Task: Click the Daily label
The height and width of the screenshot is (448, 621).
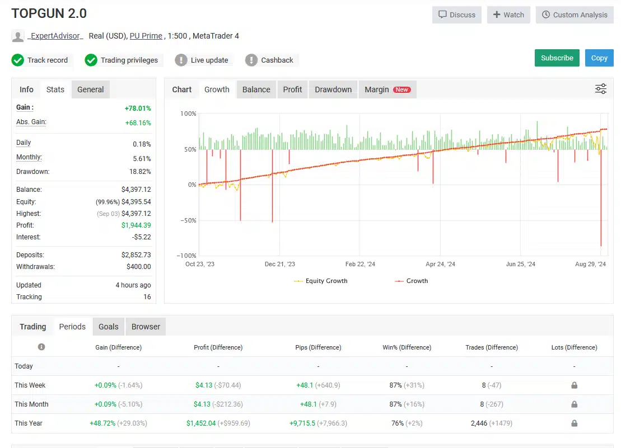Action: click(x=24, y=143)
